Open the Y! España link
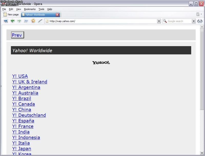This screenshot has height=156, width=205. (x=23, y=121)
